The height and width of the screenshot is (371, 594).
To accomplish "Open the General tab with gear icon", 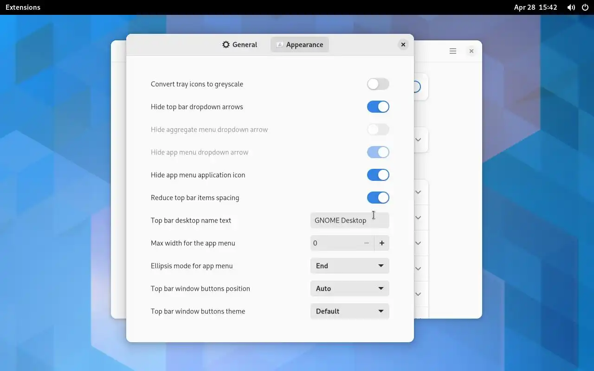I will click(239, 45).
